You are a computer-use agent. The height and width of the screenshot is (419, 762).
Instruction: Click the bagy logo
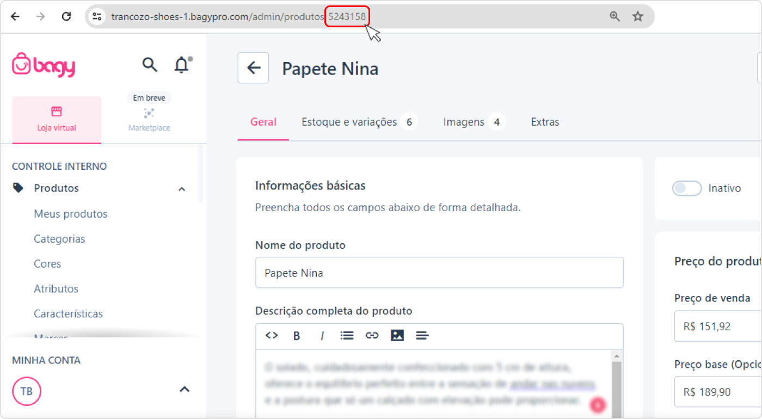(x=44, y=65)
